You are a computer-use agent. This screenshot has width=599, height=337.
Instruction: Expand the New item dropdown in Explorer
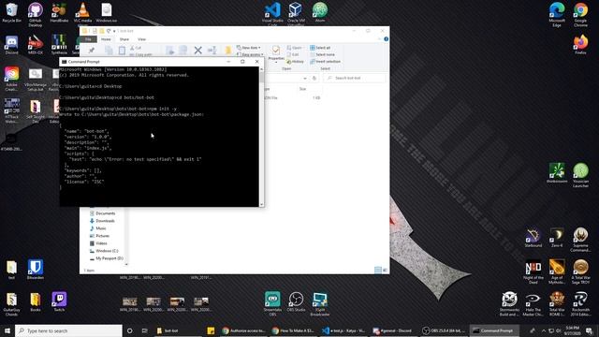pyautogui.click(x=249, y=48)
